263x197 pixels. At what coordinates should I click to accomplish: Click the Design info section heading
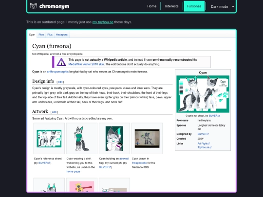pyautogui.click(x=43, y=81)
